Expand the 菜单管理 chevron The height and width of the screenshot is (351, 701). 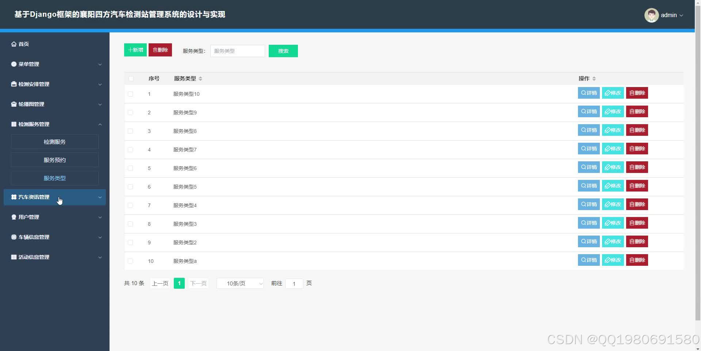tap(100, 64)
